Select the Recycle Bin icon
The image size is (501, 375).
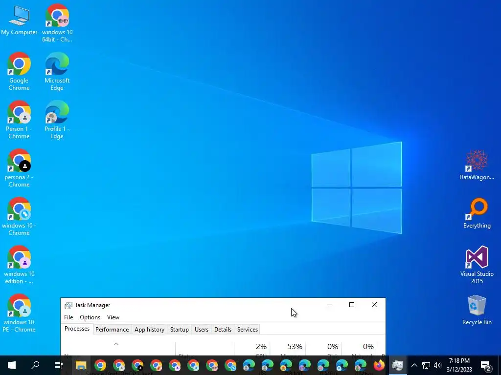pyautogui.click(x=477, y=310)
